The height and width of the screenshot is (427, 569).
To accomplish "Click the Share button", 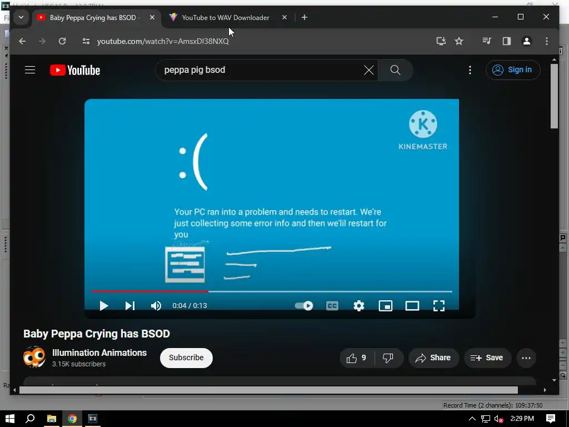I will pos(433,358).
